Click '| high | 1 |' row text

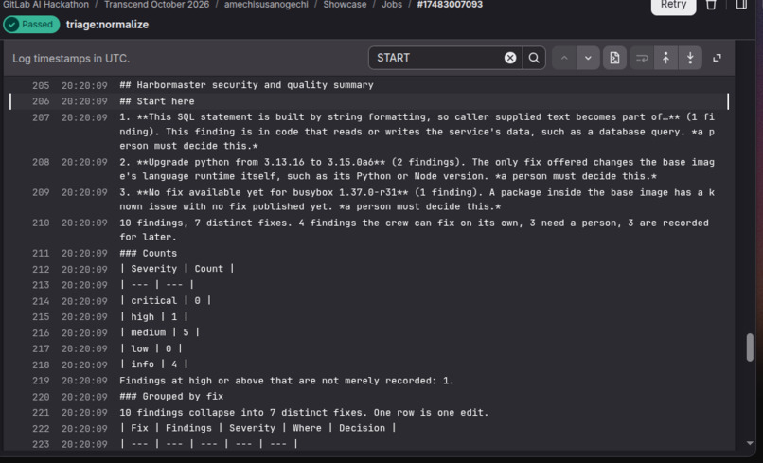[153, 317]
